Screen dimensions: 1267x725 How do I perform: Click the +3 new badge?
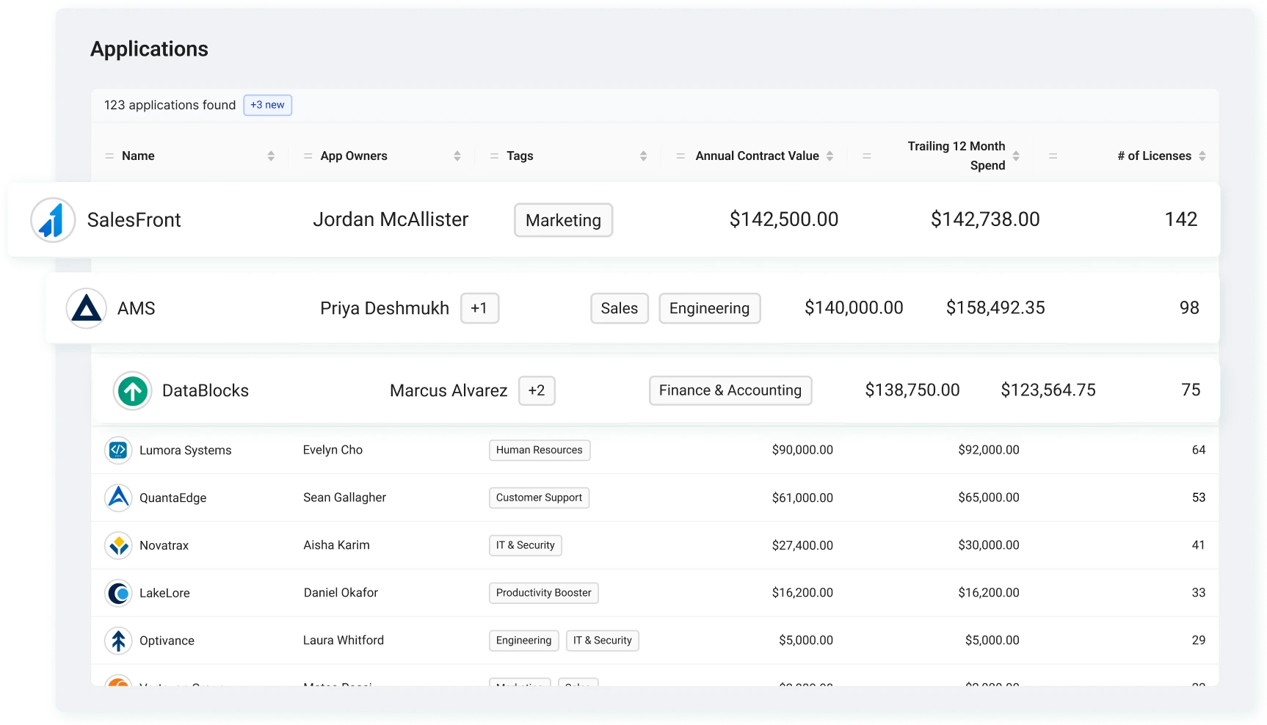[267, 105]
